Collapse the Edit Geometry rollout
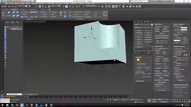The image size is (191, 107). [159, 46]
